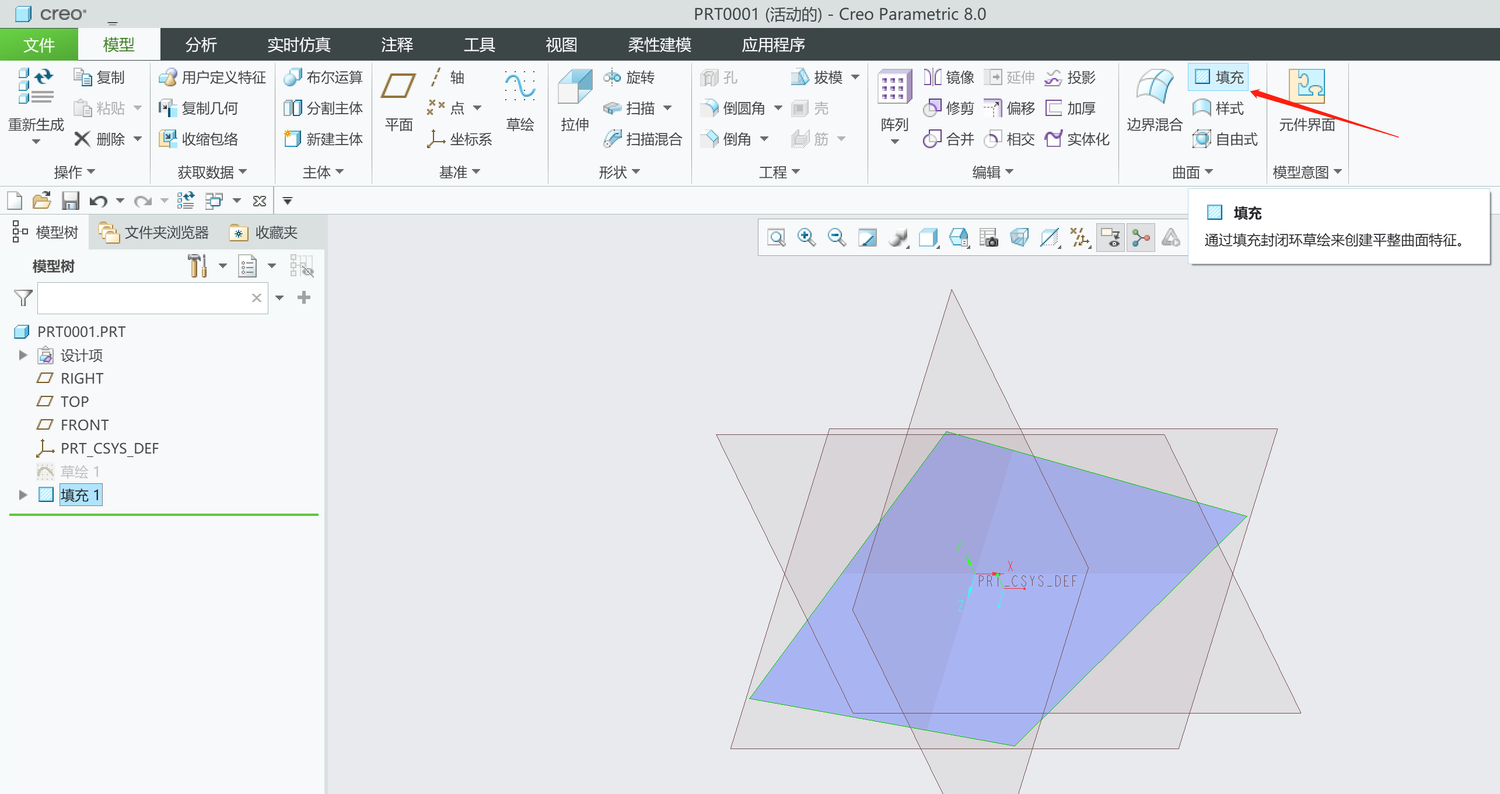Image resolution: width=1500 pixels, height=794 pixels.
Task: Click the model tree filter input field
Action: coord(153,298)
